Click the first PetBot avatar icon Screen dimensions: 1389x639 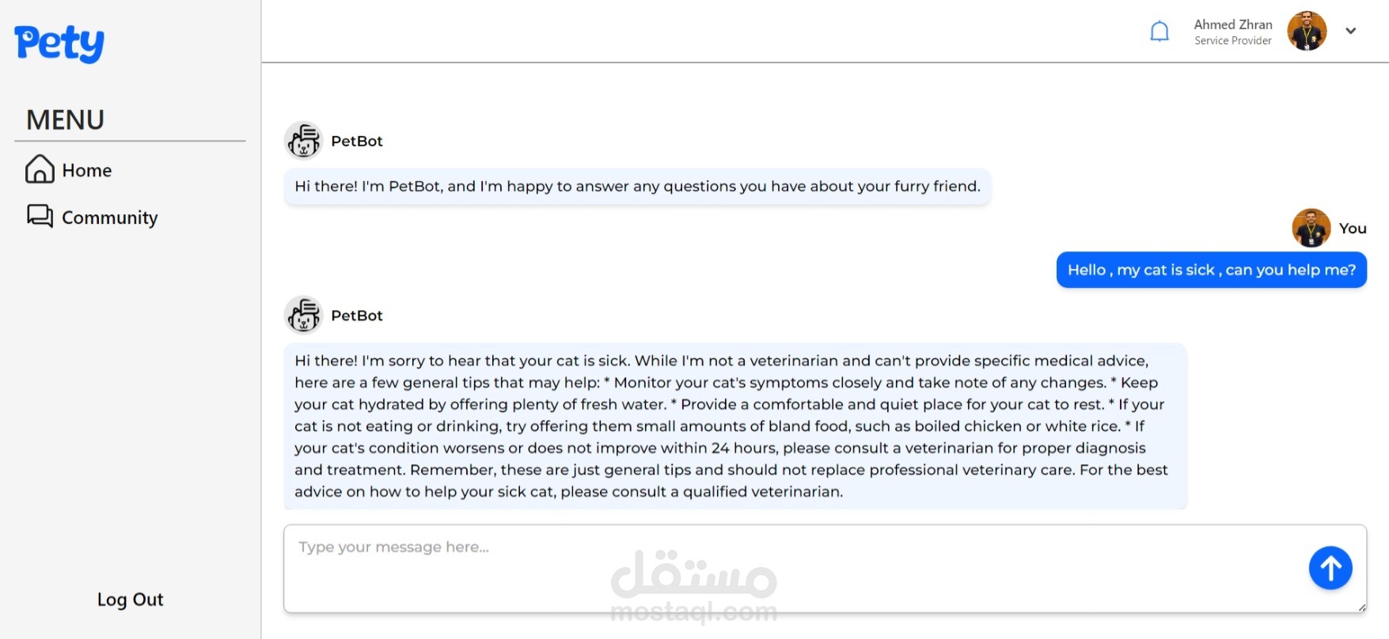click(303, 141)
